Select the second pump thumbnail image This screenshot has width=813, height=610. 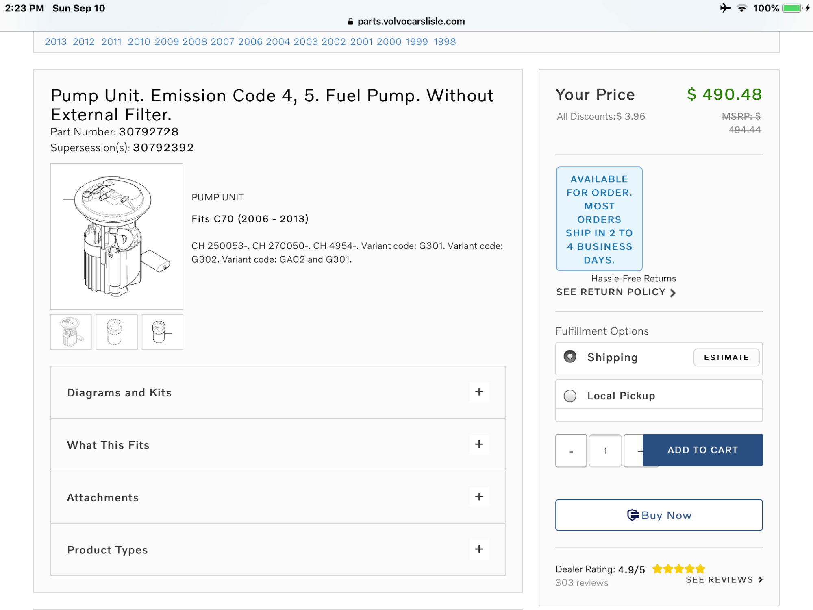[x=116, y=332]
